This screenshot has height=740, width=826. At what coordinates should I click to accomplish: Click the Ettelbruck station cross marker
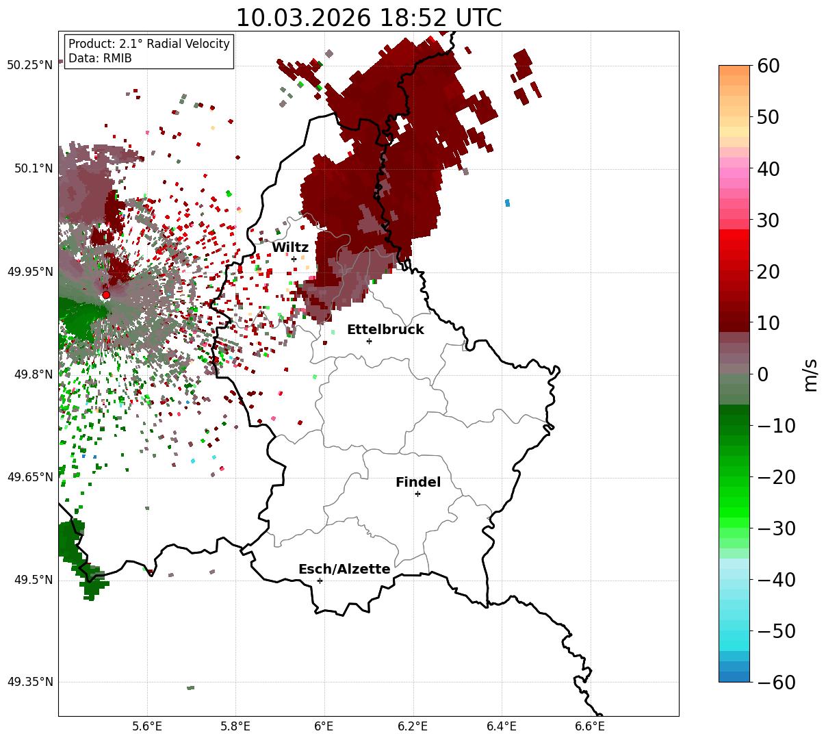point(370,341)
